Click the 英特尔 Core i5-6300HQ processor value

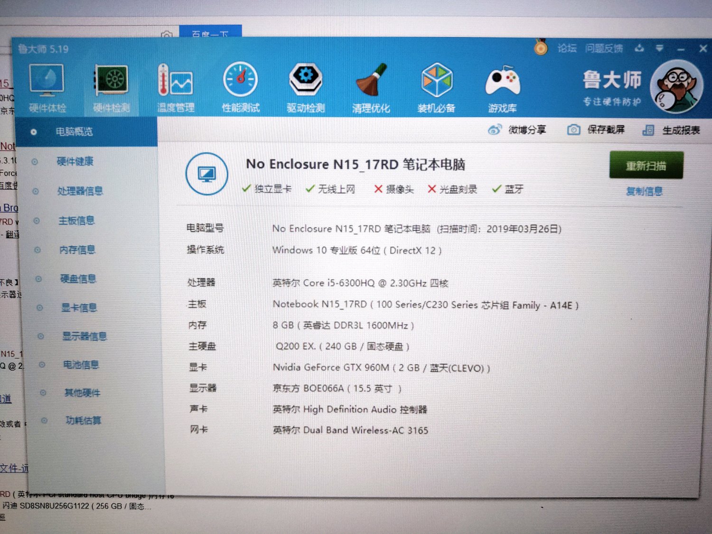click(360, 283)
